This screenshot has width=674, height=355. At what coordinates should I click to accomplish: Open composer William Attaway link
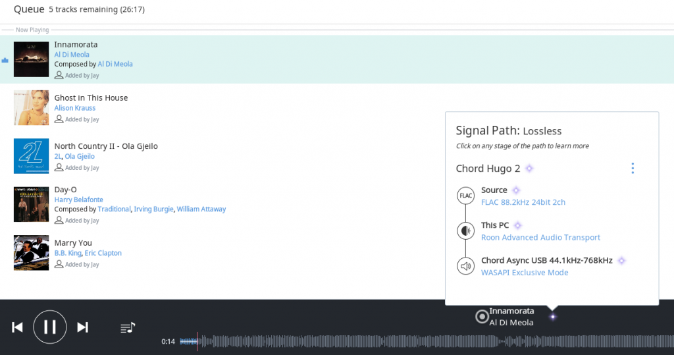201,209
